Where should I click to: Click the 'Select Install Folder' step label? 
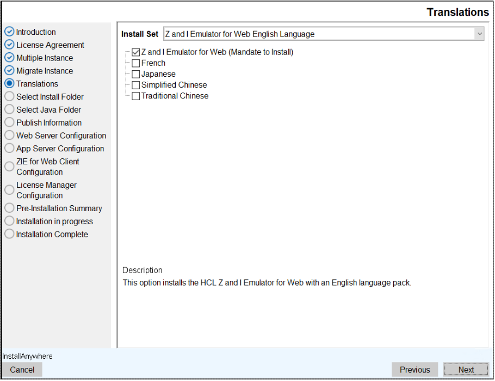coord(50,97)
